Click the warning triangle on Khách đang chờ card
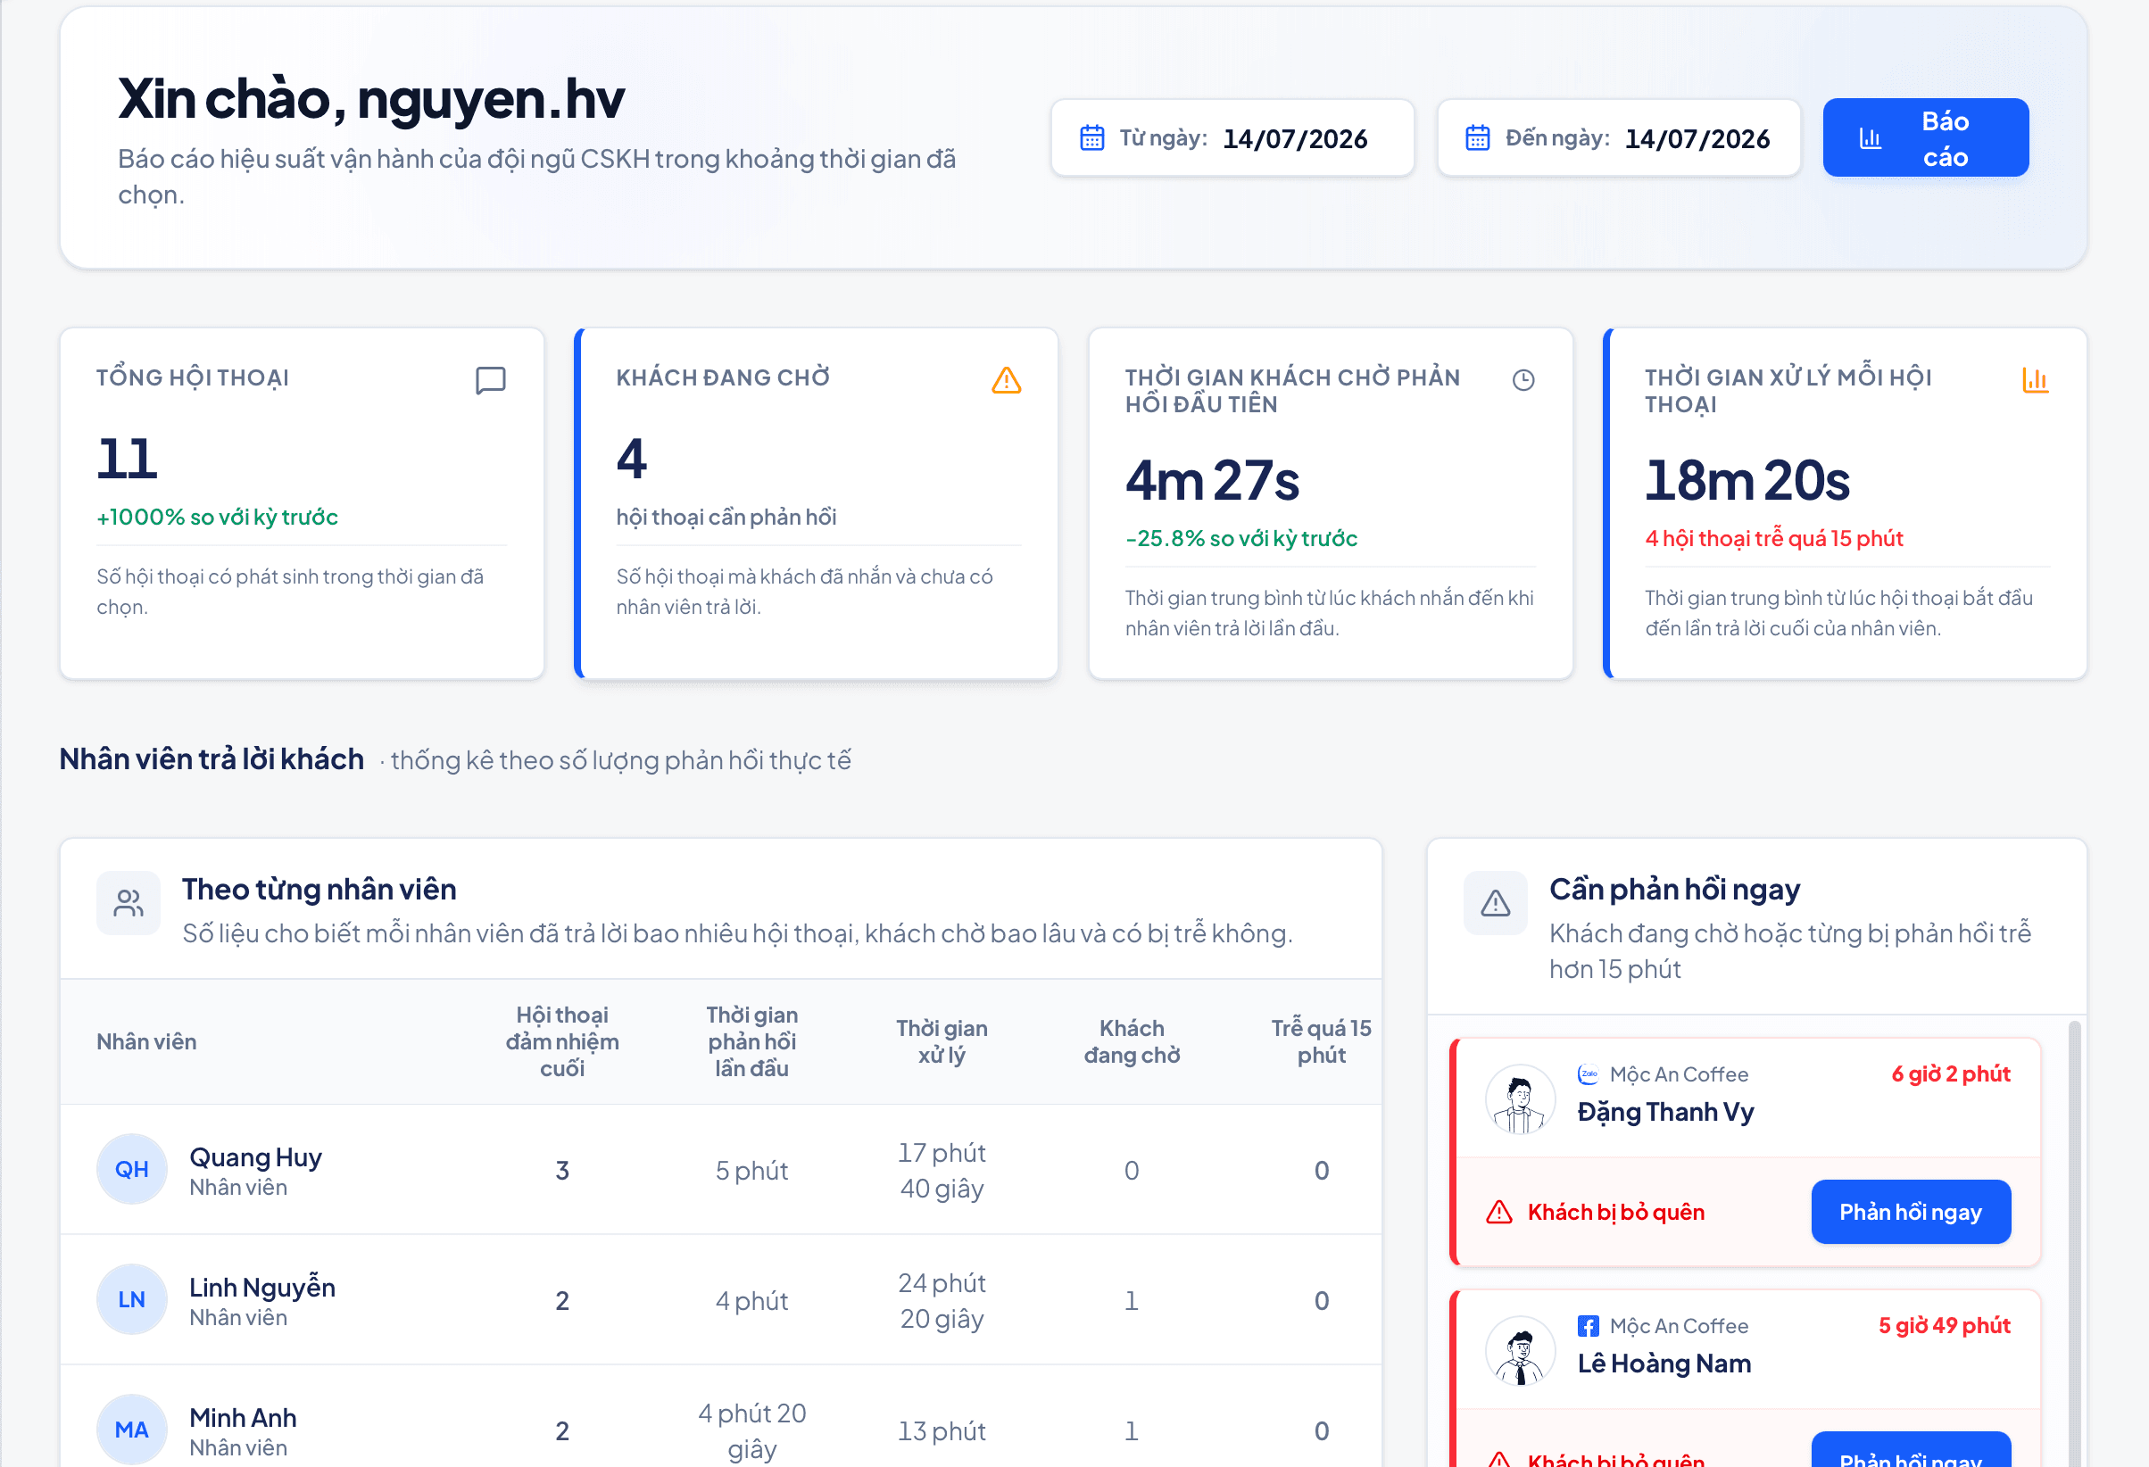This screenshot has height=1467, width=2149. click(1006, 380)
